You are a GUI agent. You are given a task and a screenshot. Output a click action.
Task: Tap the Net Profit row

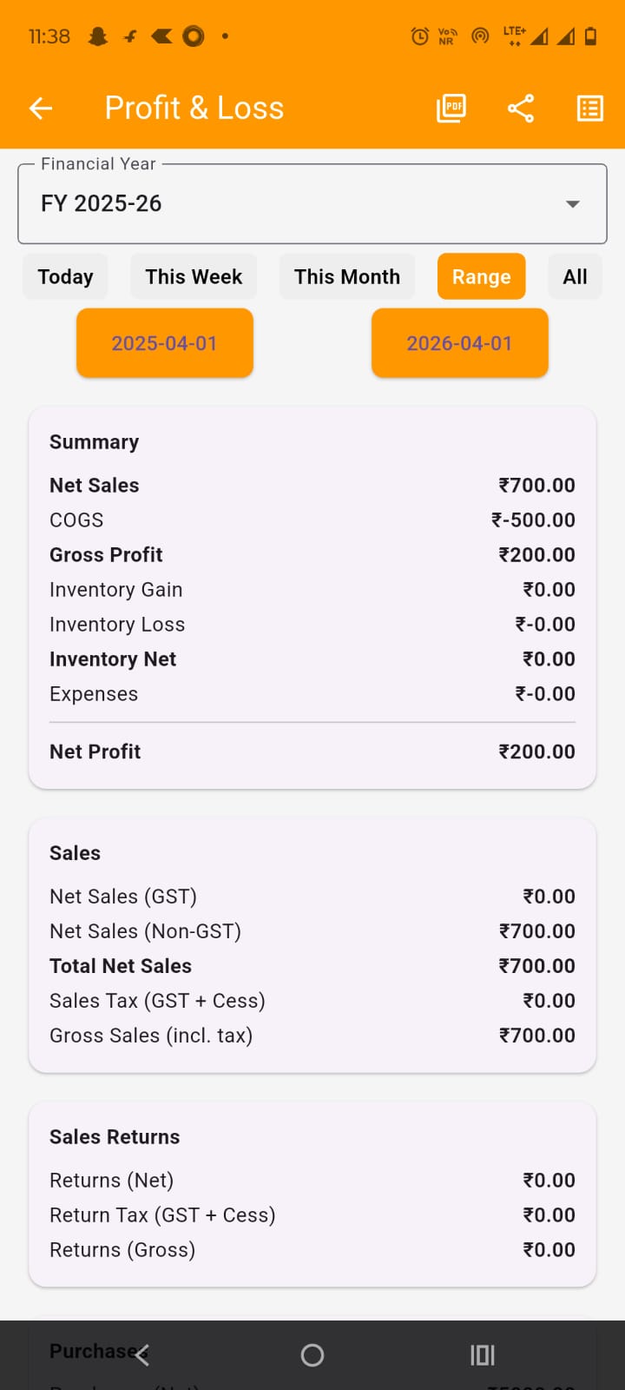[312, 751]
